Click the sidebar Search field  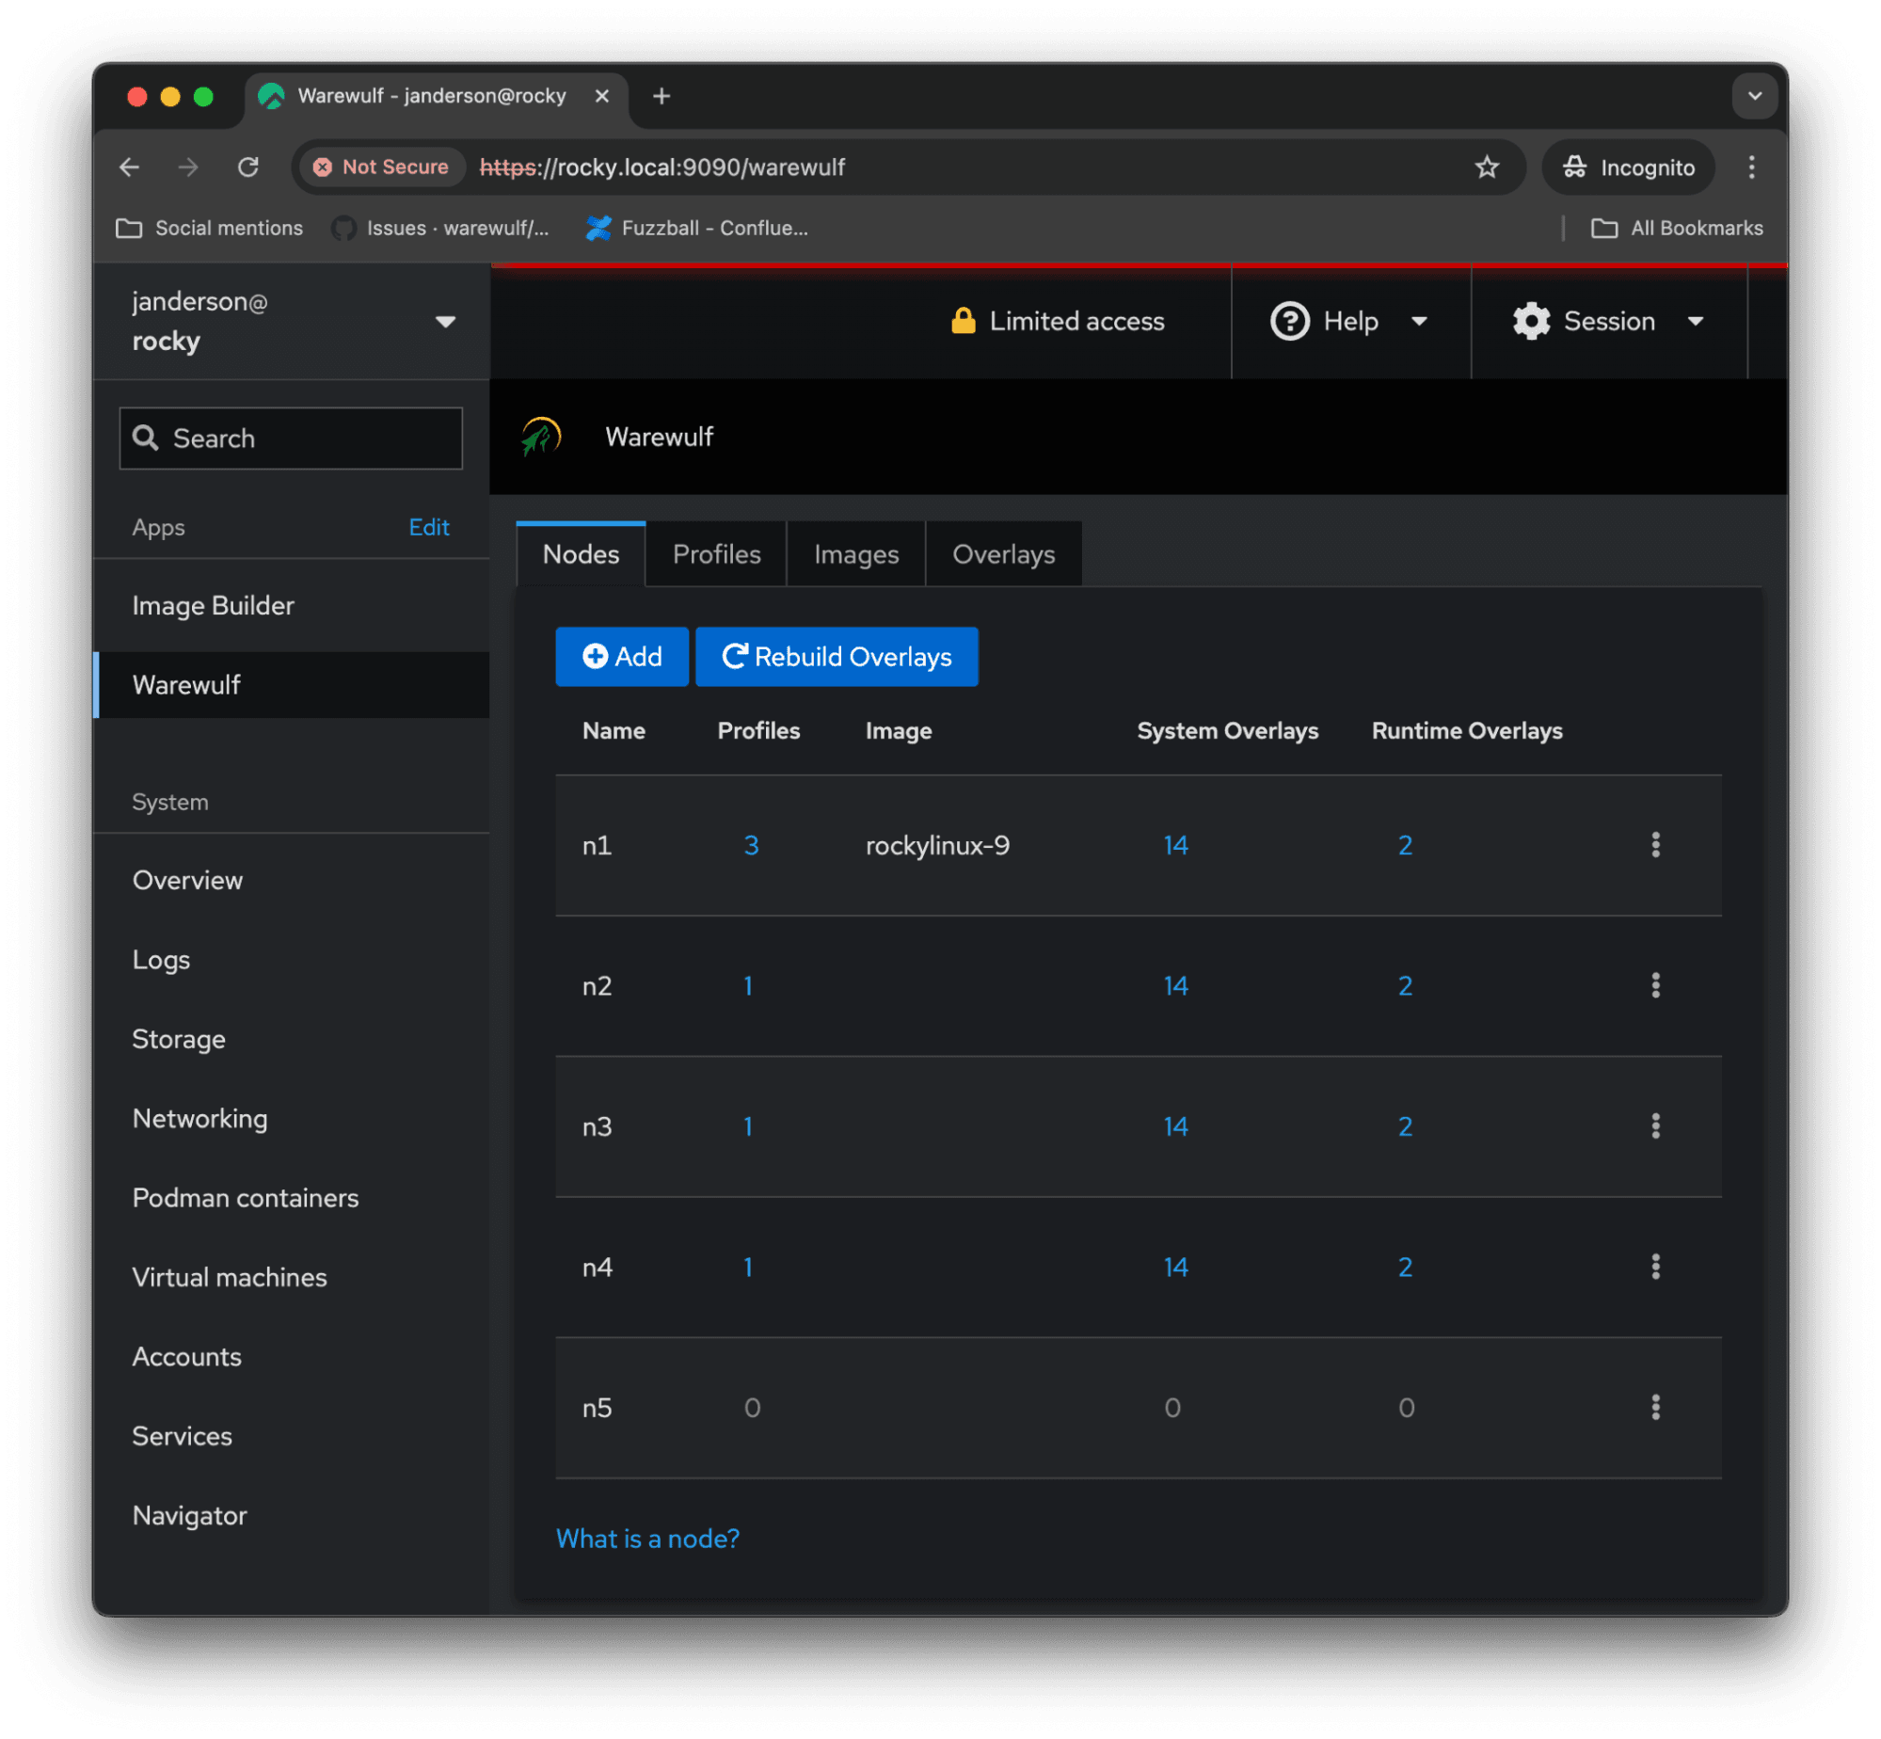(x=291, y=439)
